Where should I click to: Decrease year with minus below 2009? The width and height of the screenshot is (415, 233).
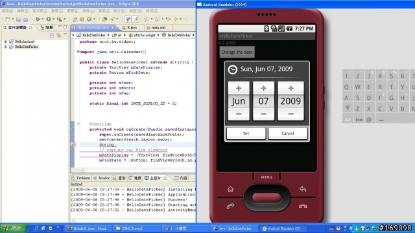coord(290,114)
